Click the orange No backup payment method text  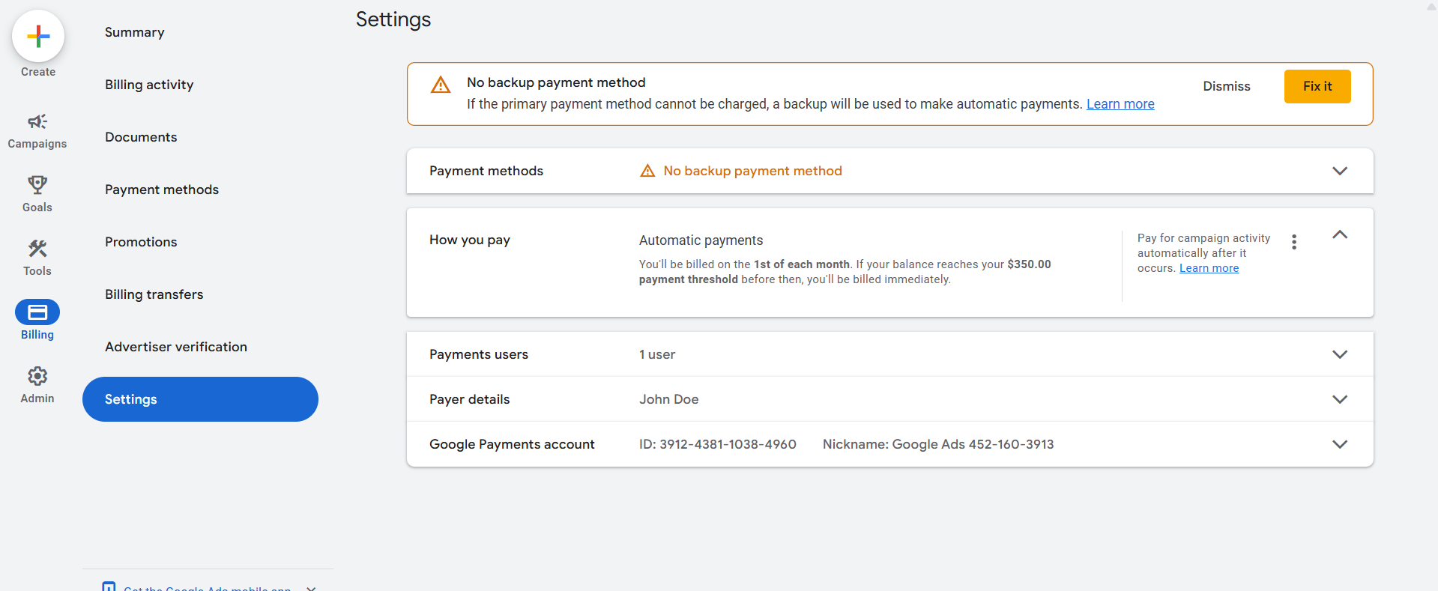(752, 171)
